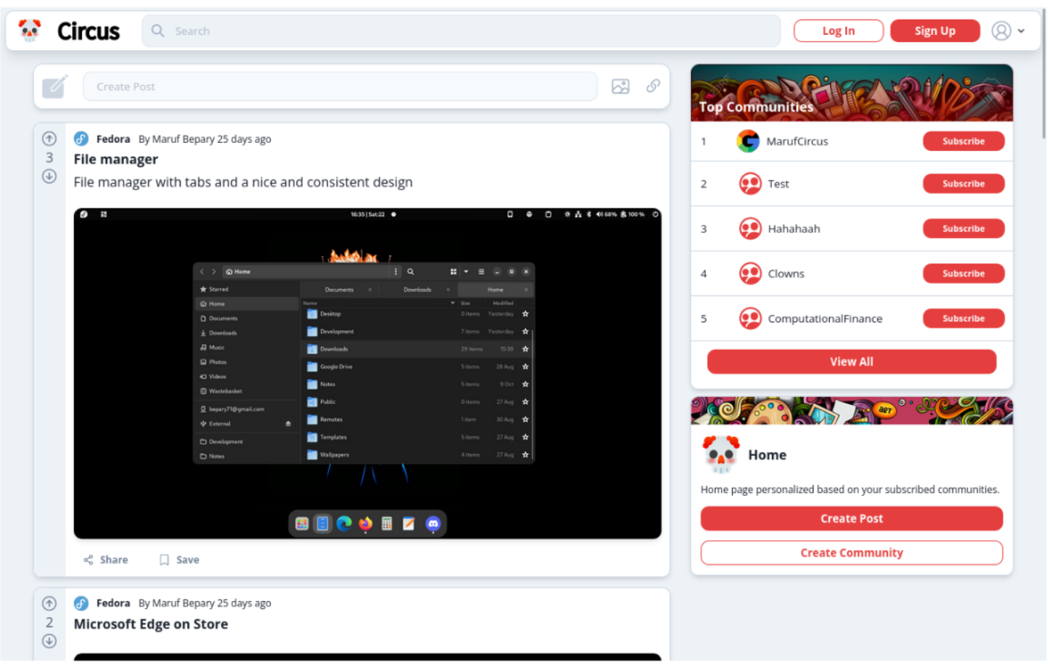The width and height of the screenshot is (1047, 662).
Task: Open the Hahahaah community link
Action: pos(794,229)
